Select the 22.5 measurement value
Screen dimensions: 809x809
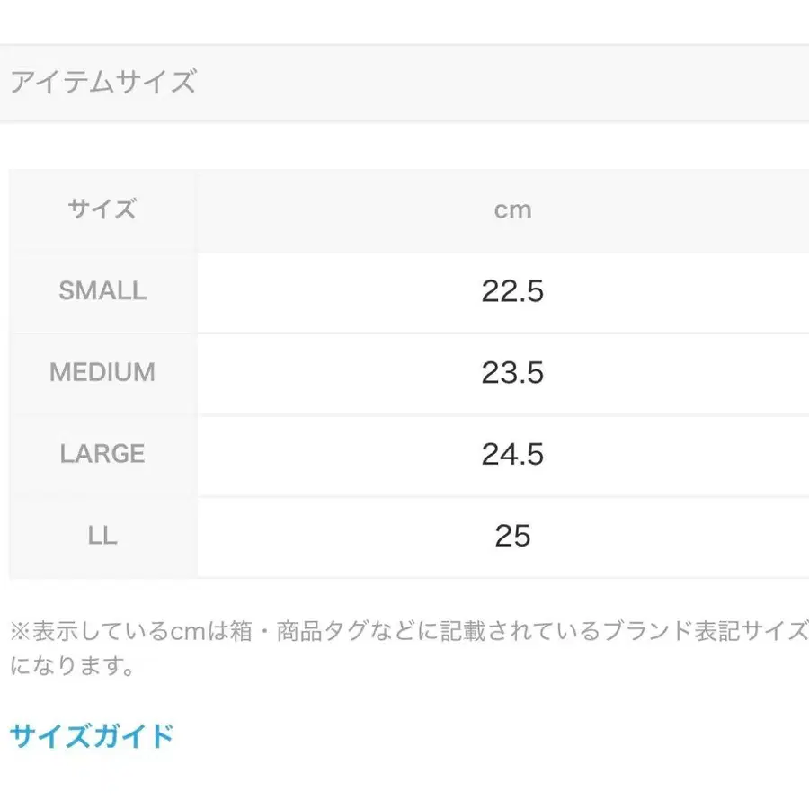(512, 291)
